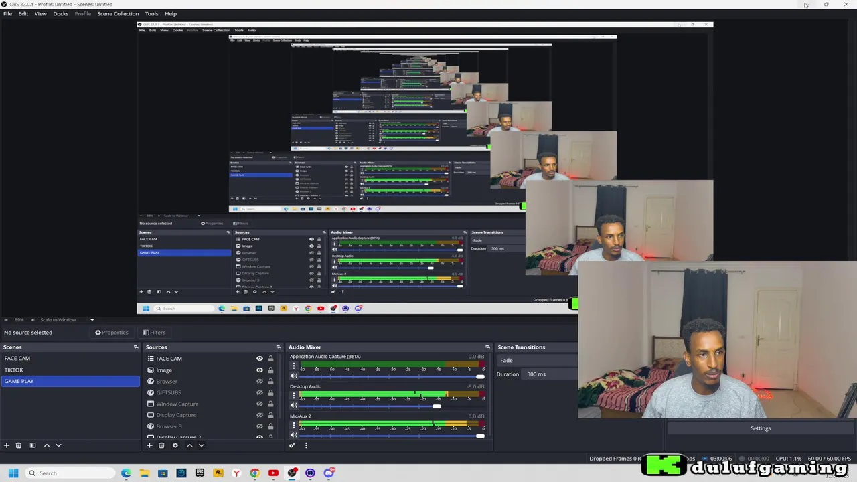This screenshot has width=857, height=482.
Task: Move scene down arrow in Scenes toolbar
Action: coord(58,445)
